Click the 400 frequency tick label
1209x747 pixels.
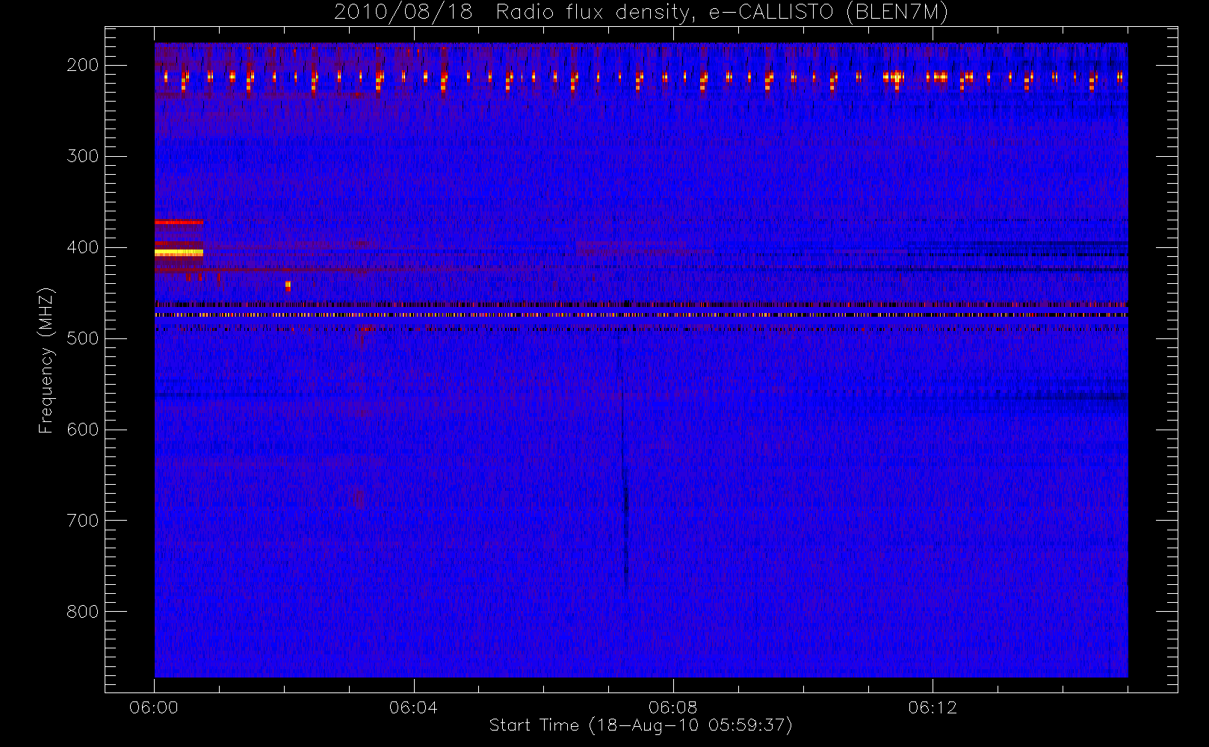coord(83,247)
